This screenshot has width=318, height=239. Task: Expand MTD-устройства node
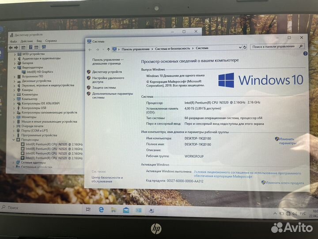point(15,54)
